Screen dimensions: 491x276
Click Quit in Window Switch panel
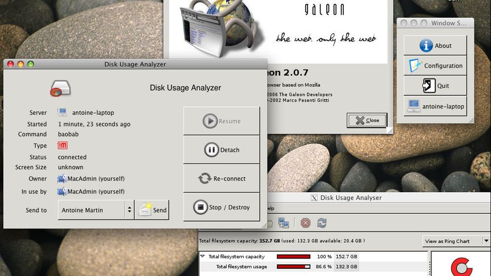435,86
